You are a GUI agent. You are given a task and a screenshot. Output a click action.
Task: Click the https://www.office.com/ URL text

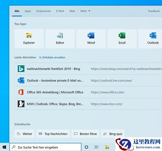(x=108, y=92)
